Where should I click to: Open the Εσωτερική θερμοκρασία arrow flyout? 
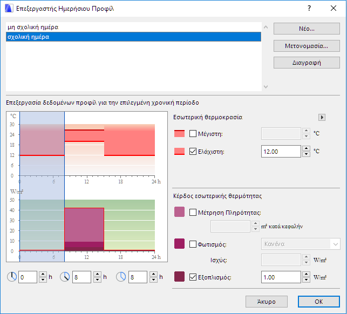pyautogui.click(x=322, y=117)
